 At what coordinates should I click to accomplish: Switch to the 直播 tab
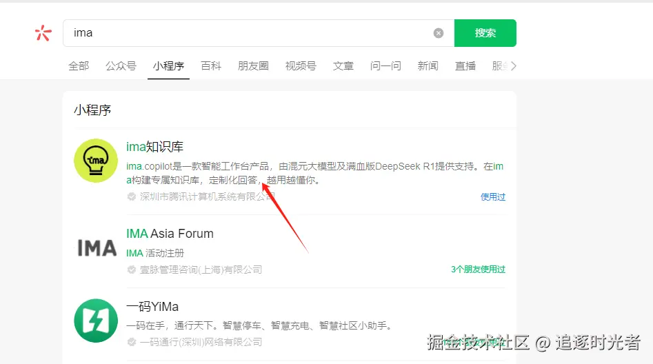[465, 65]
